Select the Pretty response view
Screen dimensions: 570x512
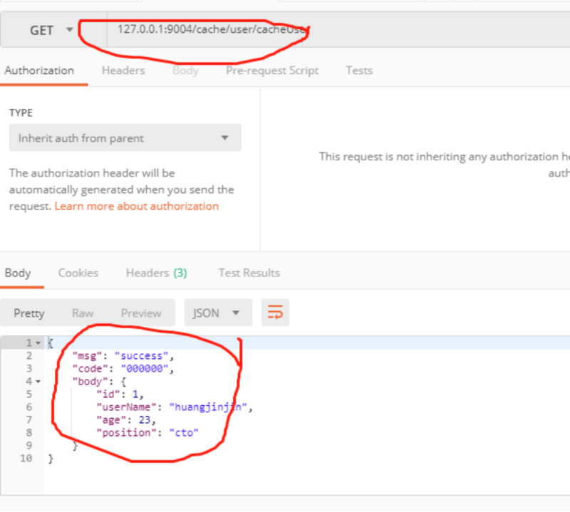tap(28, 312)
